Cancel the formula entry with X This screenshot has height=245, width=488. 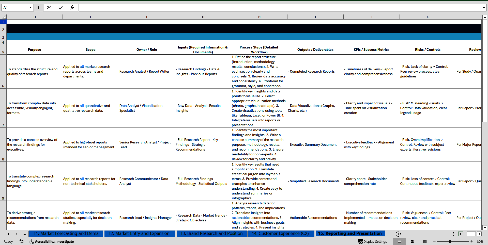click(x=49, y=8)
